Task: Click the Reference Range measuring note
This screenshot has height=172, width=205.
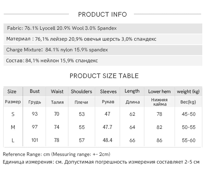Action: (57, 154)
